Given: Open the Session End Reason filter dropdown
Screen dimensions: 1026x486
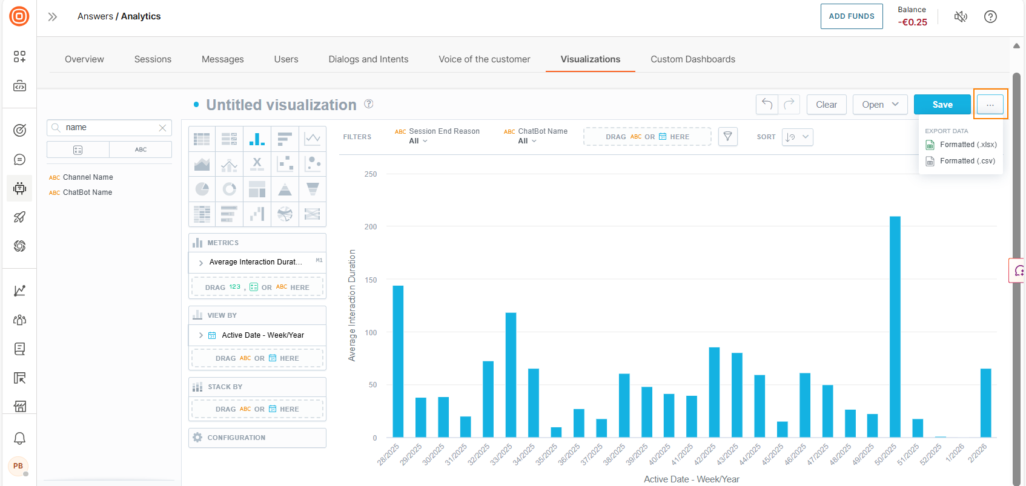Looking at the screenshot, I should tap(437, 136).
